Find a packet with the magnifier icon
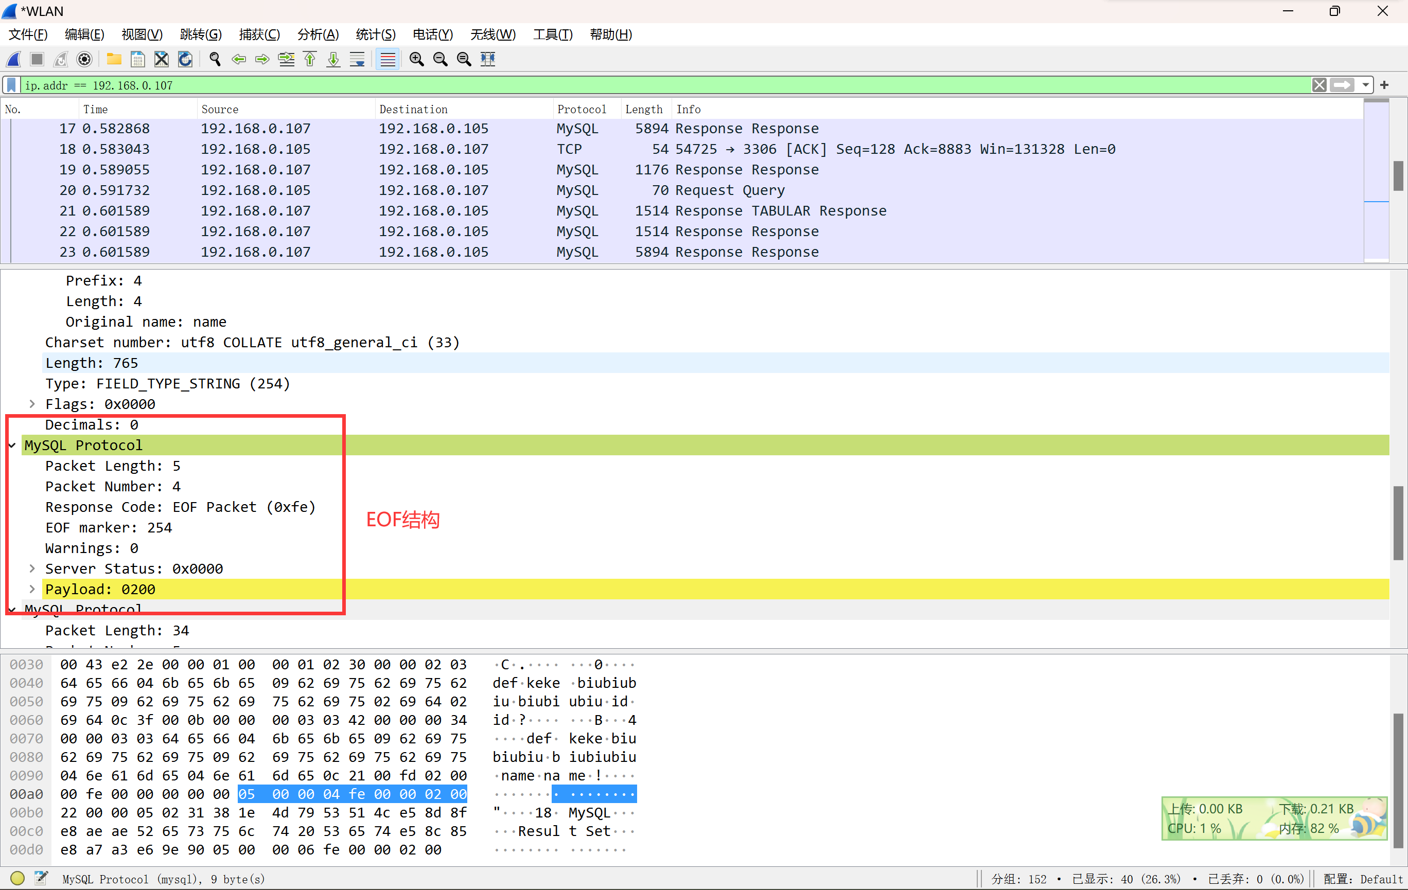The height and width of the screenshot is (890, 1408). point(215,59)
